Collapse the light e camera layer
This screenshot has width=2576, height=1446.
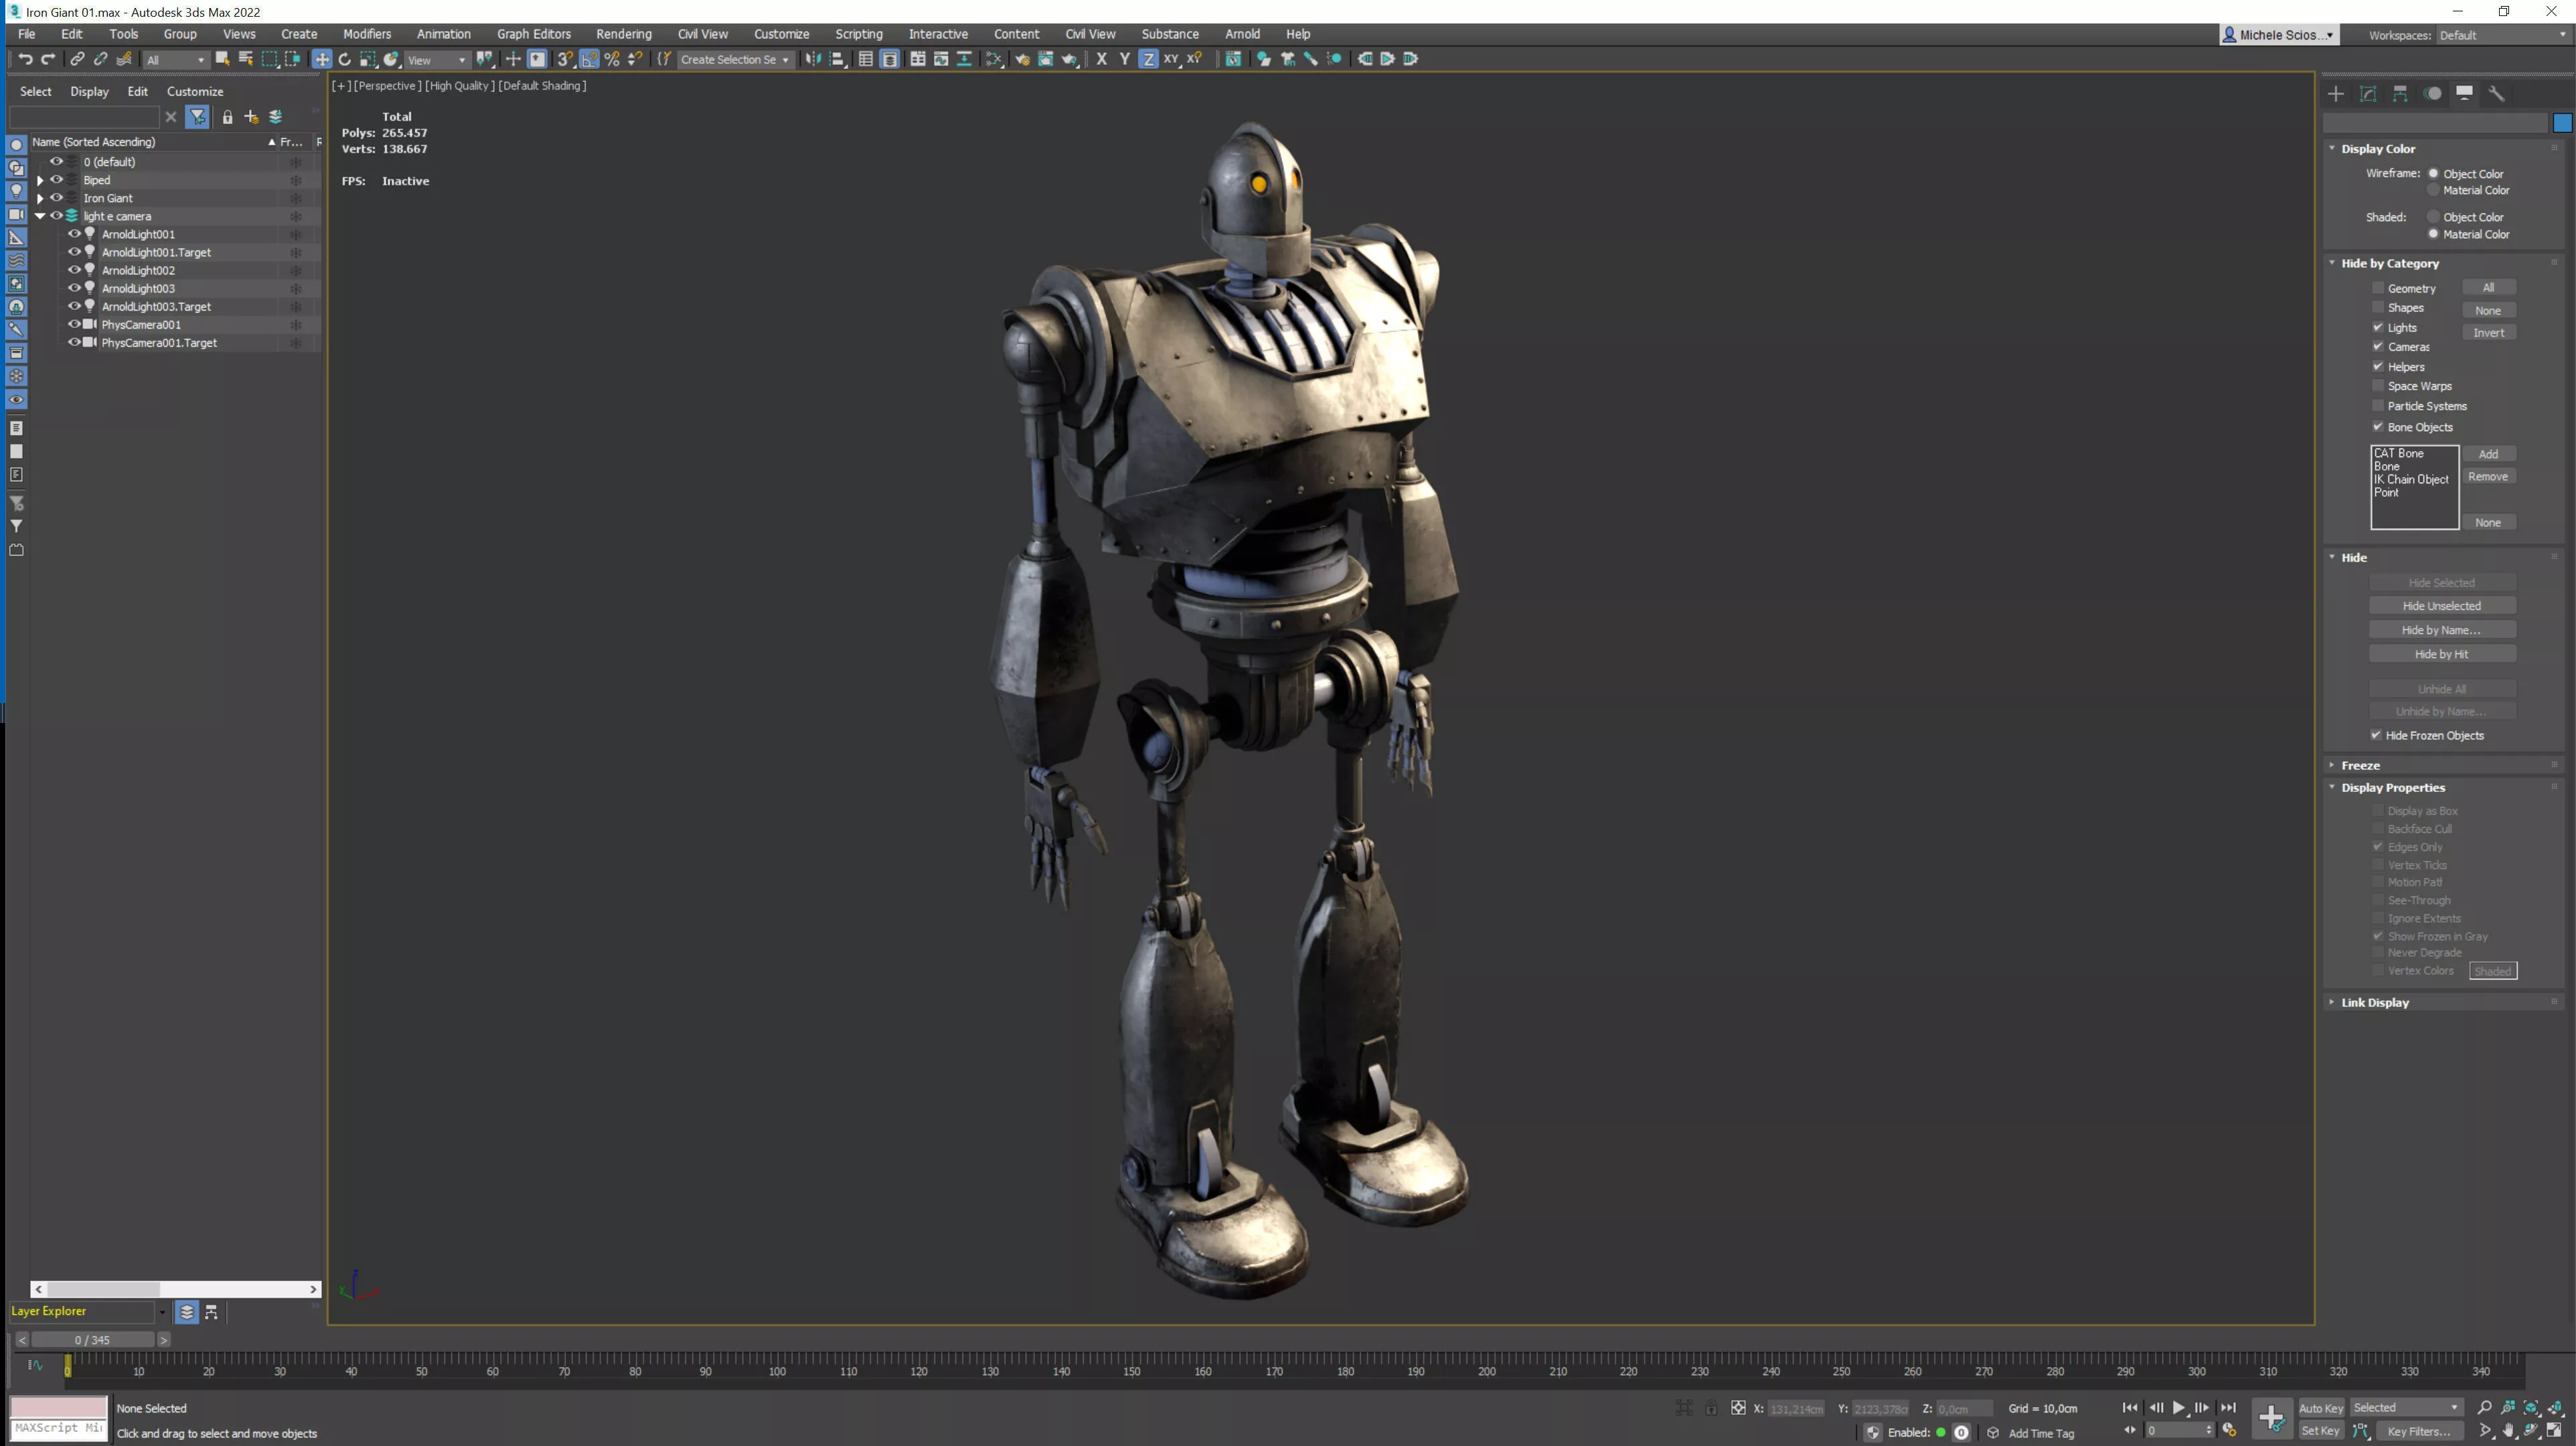(40, 216)
